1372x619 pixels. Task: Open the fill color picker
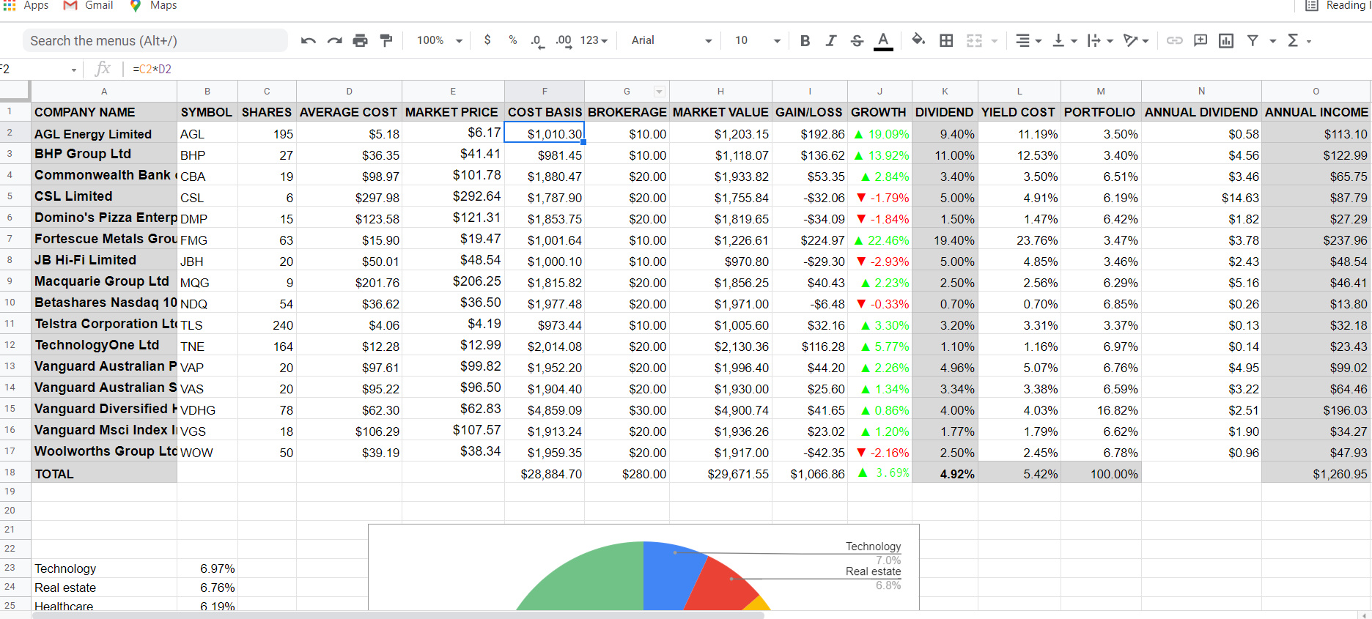pyautogui.click(x=918, y=40)
